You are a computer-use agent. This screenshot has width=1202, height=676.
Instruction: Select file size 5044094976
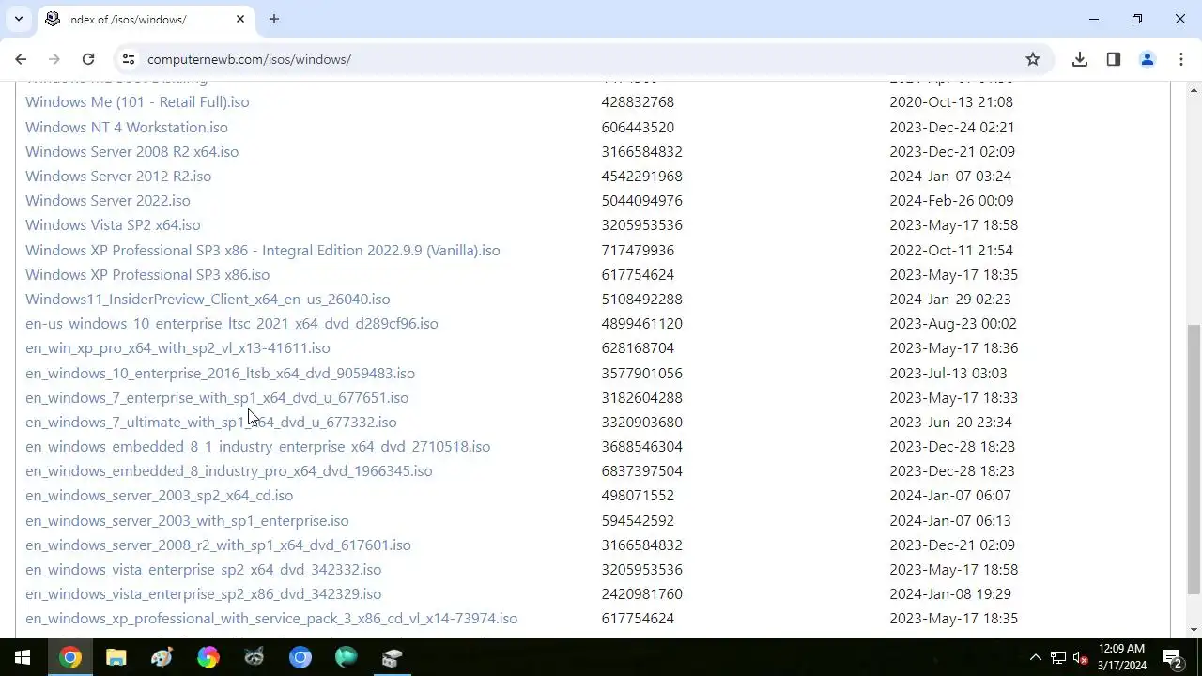[x=642, y=200]
